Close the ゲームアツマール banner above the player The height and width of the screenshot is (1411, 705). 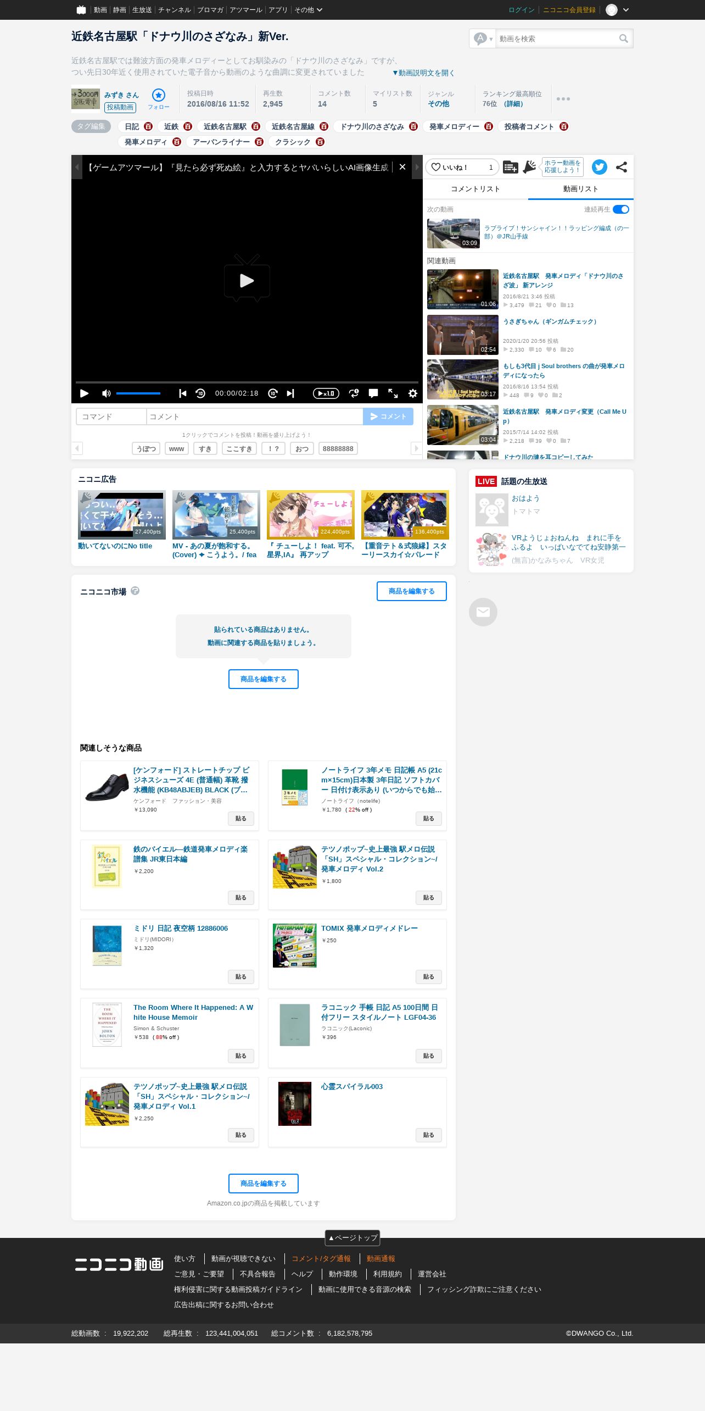coord(402,167)
